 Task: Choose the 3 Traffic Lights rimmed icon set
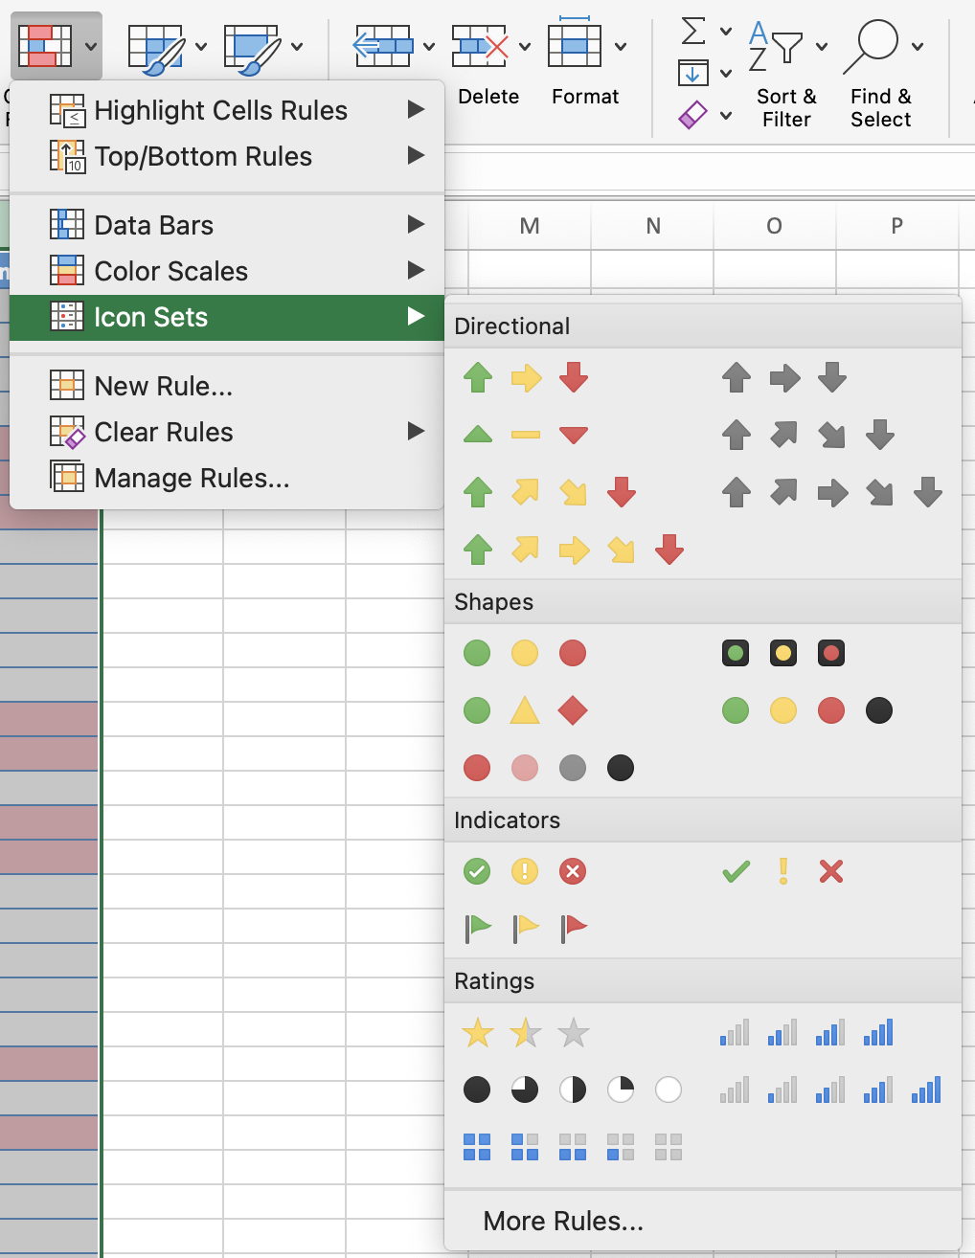coord(783,654)
